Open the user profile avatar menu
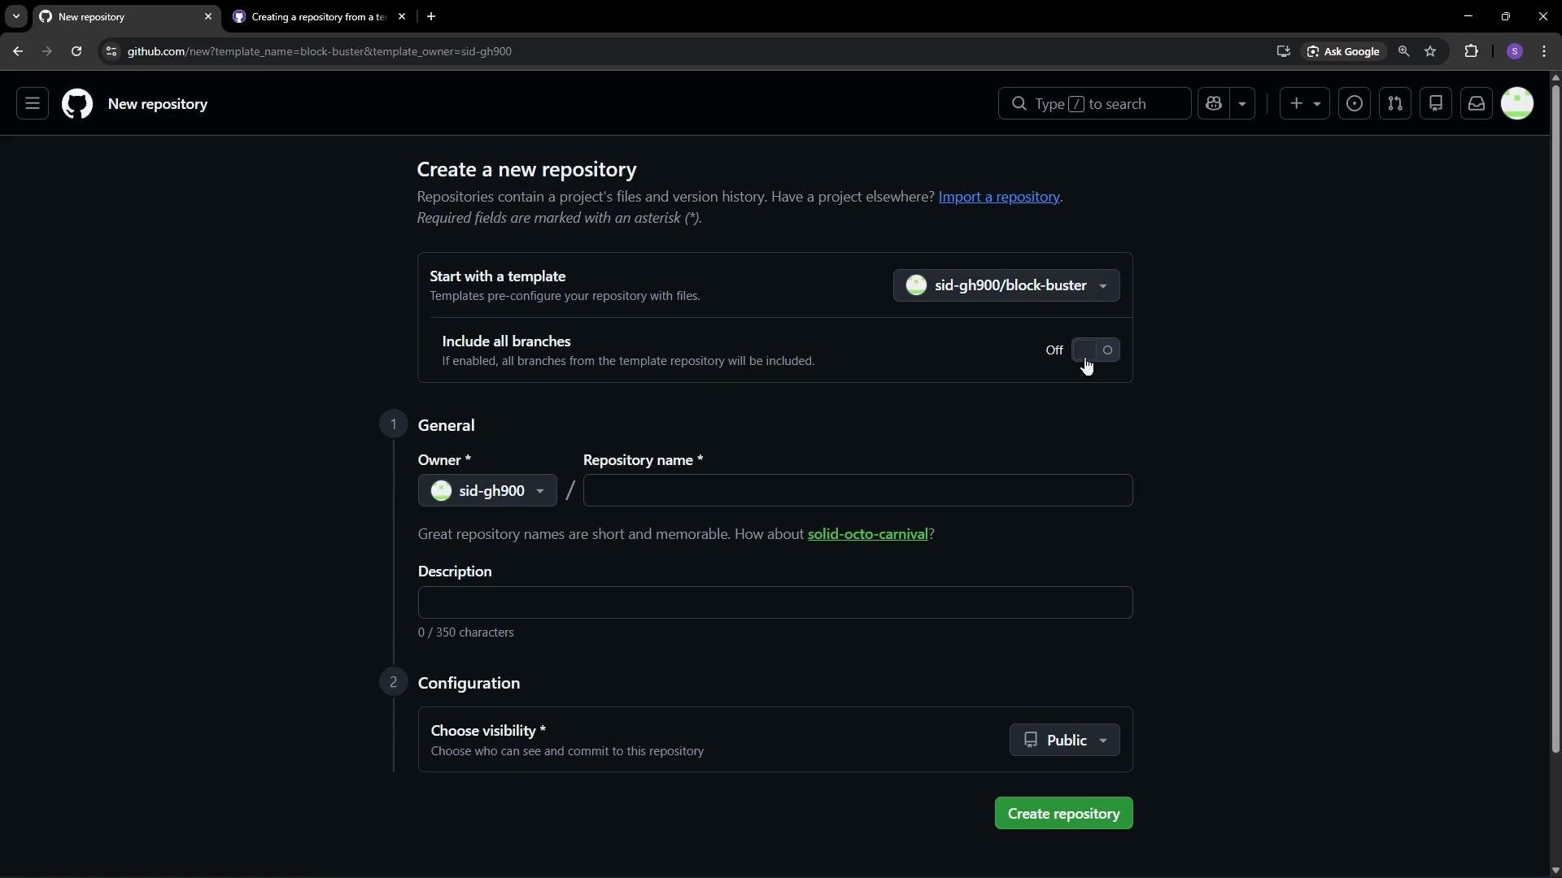This screenshot has height=878, width=1562. click(1517, 104)
